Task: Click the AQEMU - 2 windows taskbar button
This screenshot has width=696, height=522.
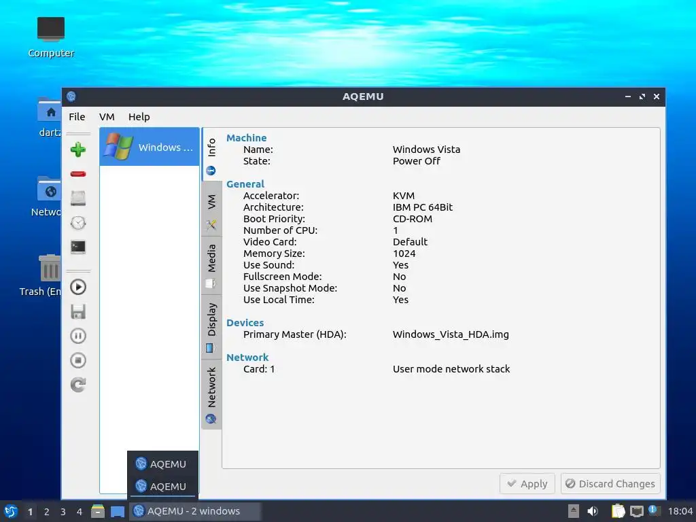Action: 194,511
